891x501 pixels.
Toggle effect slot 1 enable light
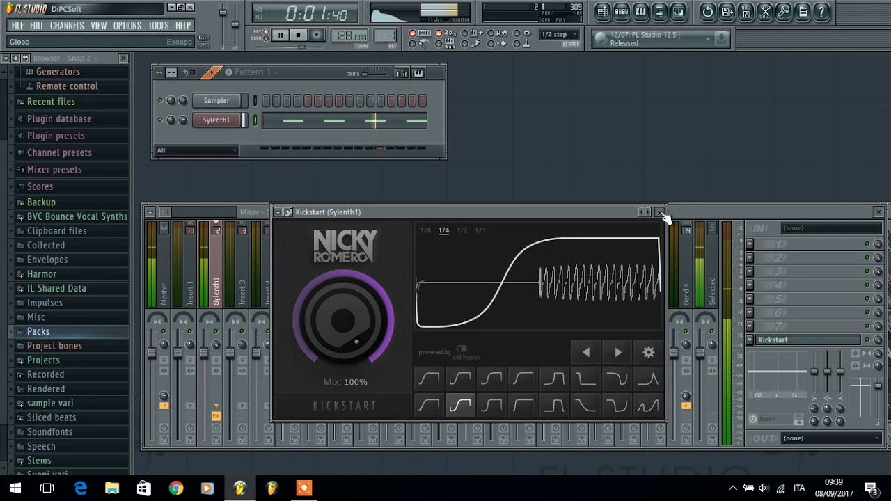(x=867, y=244)
